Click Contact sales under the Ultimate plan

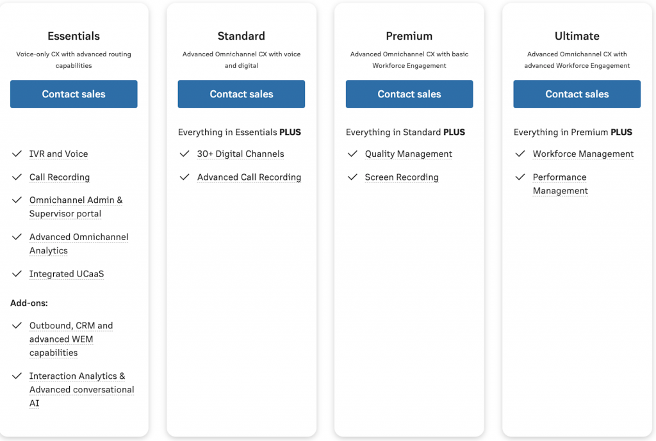(577, 94)
